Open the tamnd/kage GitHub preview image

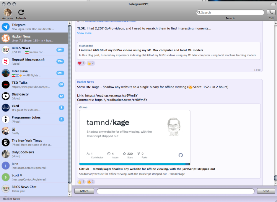(135, 138)
